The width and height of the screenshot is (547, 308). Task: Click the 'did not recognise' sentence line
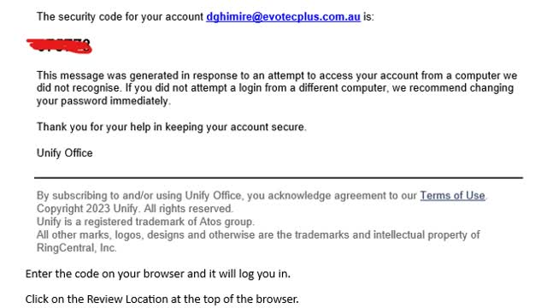pos(275,88)
